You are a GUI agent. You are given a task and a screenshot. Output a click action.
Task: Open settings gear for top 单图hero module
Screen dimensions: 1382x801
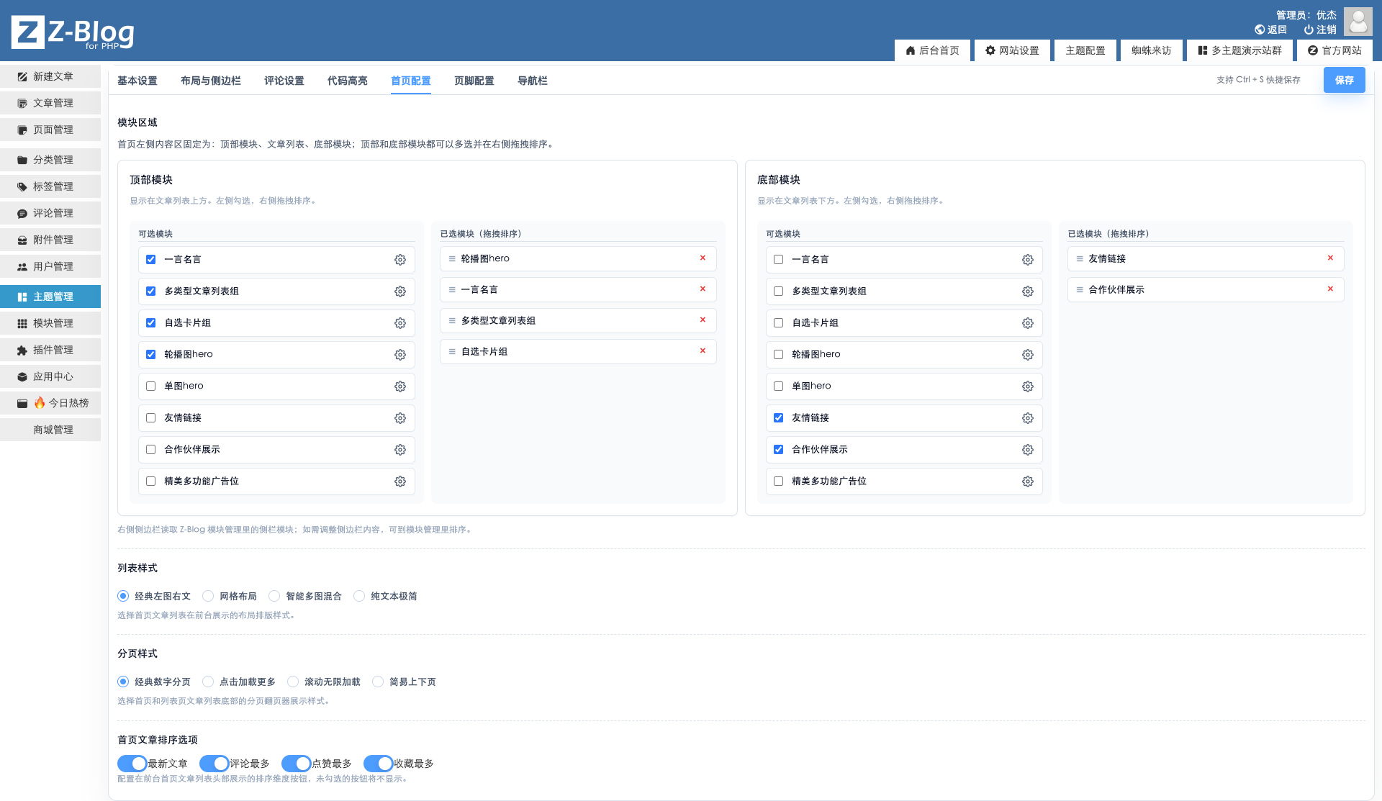click(400, 386)
